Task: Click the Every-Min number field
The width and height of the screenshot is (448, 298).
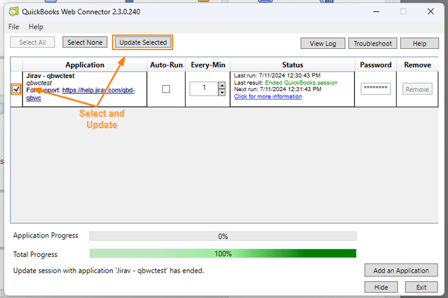Action: tap(204, 88)
